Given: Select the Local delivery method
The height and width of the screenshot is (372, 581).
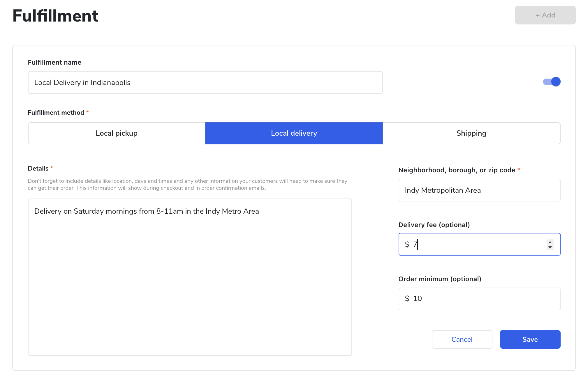Looking at the screenshot, I should [294, 133].
